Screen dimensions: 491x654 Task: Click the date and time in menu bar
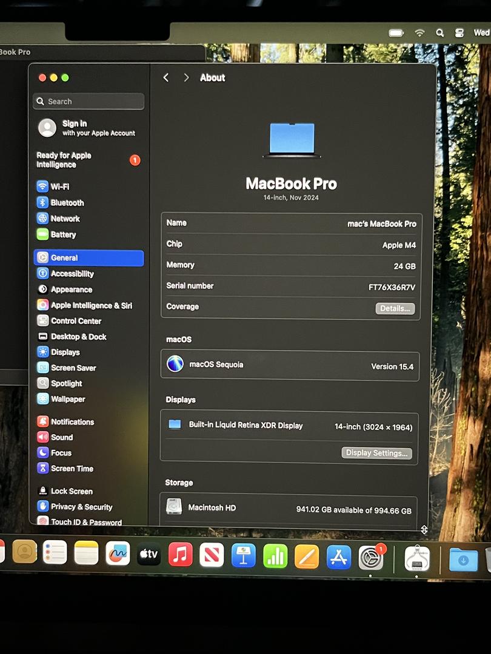point(482,33)
